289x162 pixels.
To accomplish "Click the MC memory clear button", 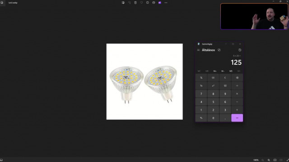I will [x=199, y=71].
